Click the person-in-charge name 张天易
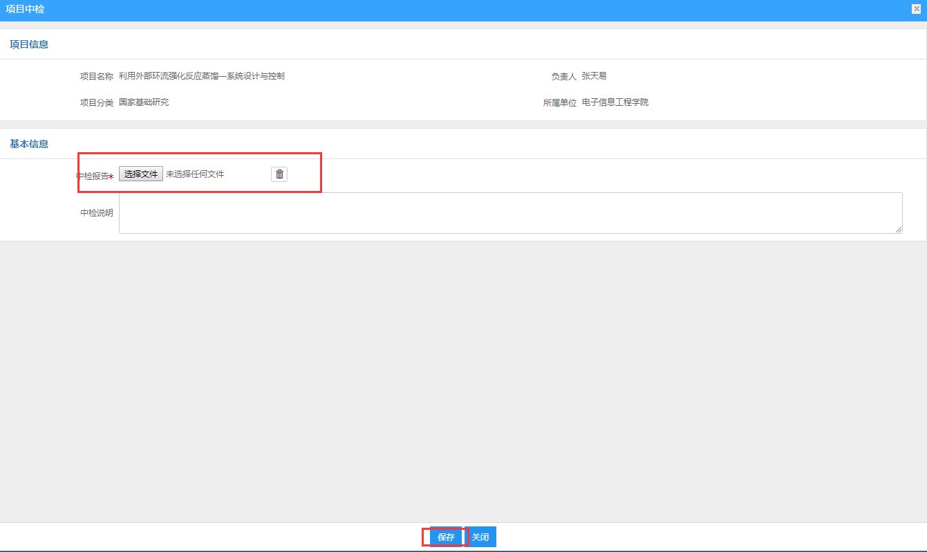927x552 pixels. coord(594,76)
